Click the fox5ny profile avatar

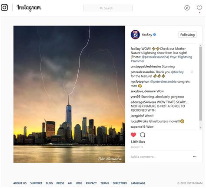(135, 35)
